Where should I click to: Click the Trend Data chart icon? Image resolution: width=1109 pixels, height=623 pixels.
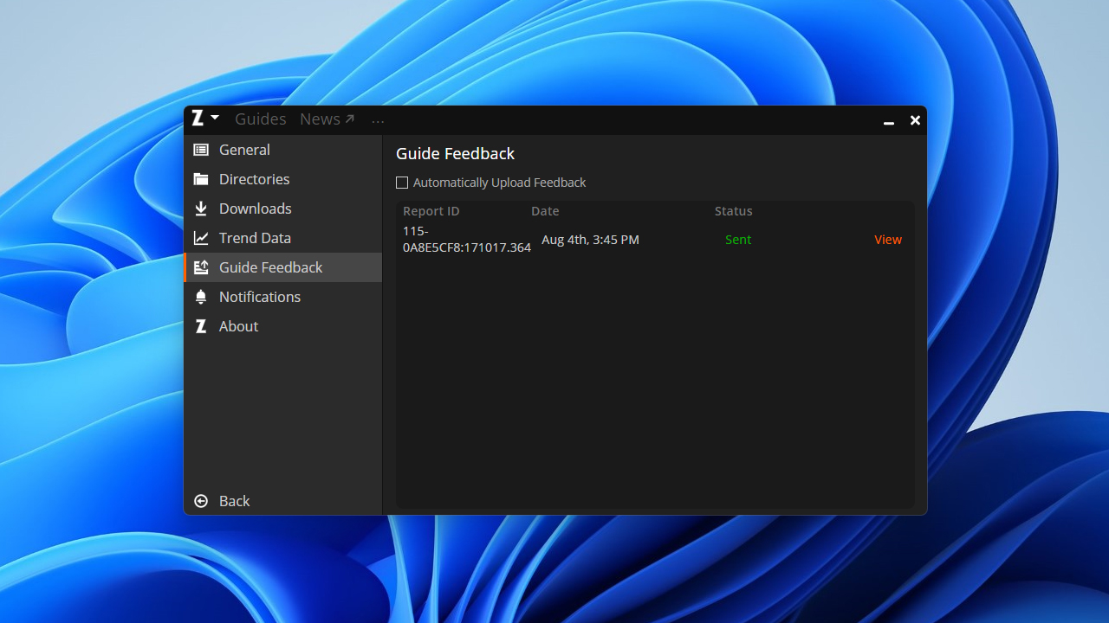tap(201, 238)
